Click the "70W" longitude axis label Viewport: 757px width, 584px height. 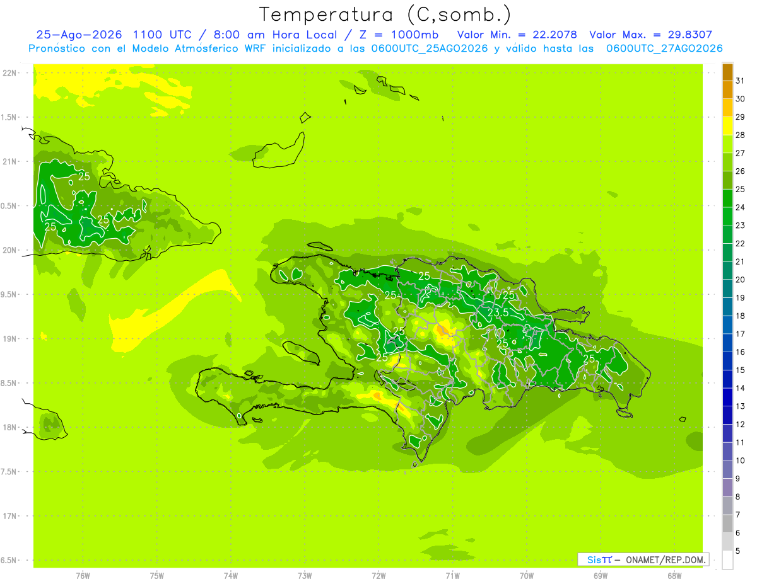527,576
